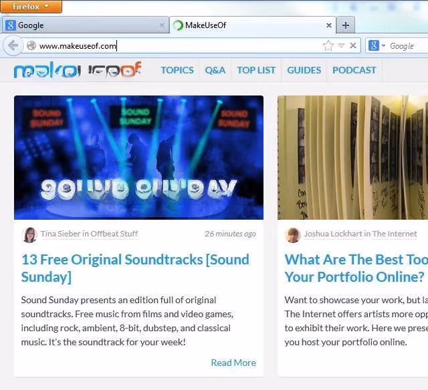Screen dimensions: 428x390
Task: Open a new tab with plus button
Action: (x=345, y=25)
